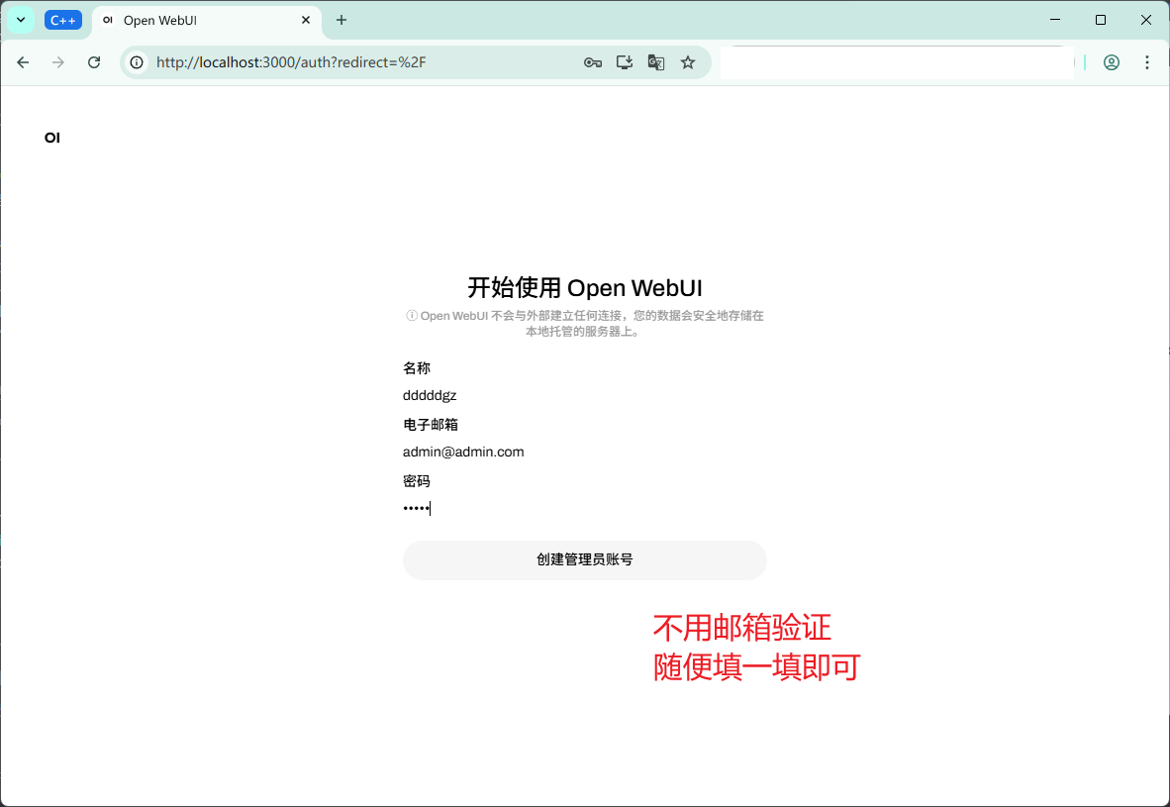The image size is (1170, 807).
Task: Bookmark this page with star icon
Action: pos(688,62)
